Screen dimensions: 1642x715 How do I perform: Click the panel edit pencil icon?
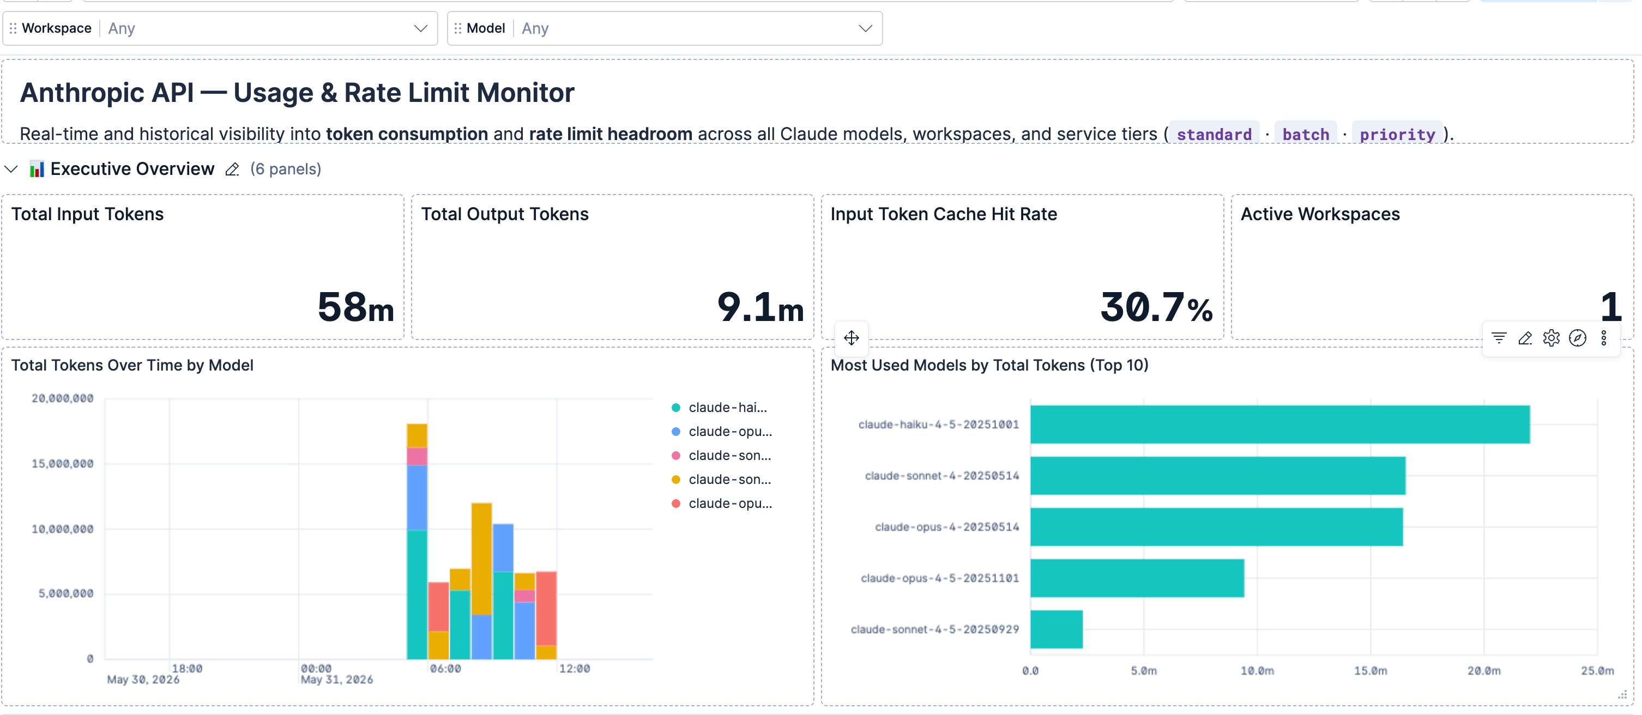(1525, 338)
